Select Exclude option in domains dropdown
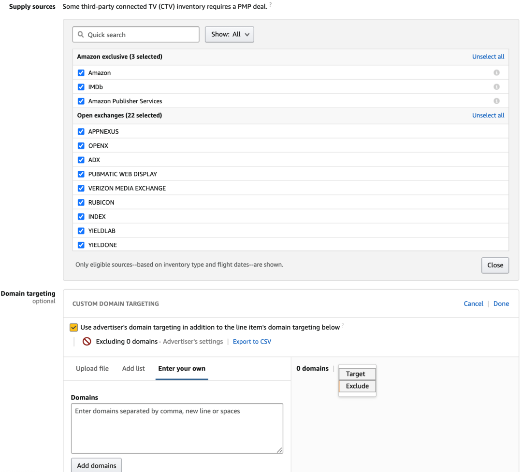This screenshot has height=472, width=522. (x=357, y=386)
